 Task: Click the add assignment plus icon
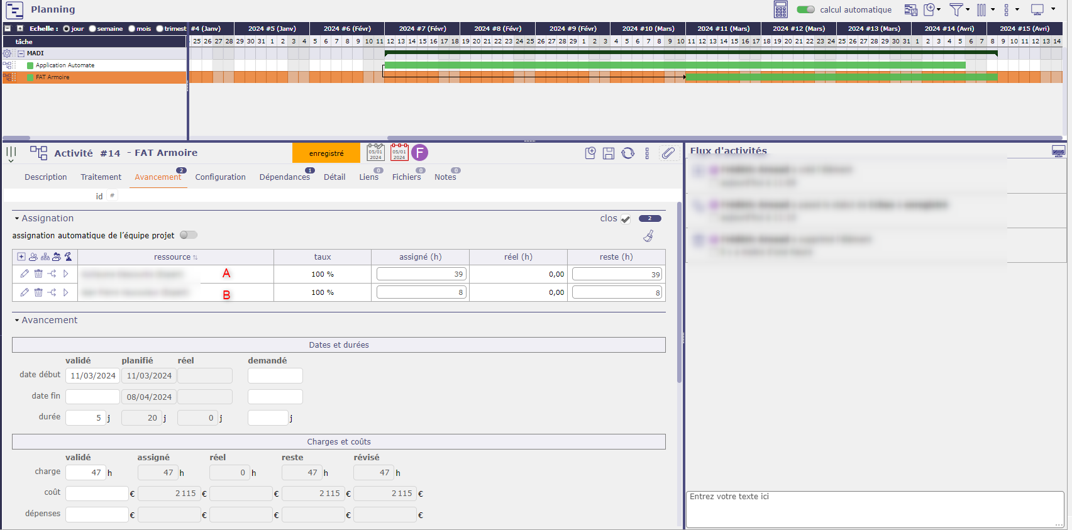tap(21, 257)
